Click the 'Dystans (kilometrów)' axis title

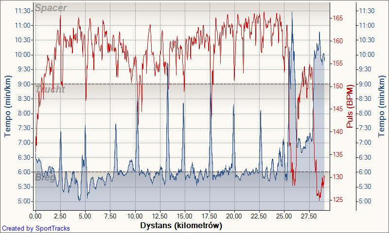pos(181,226)
